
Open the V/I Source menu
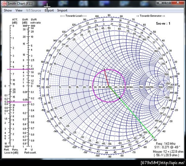[33, 11]
